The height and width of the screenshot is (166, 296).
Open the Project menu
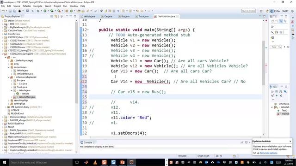click(57, 6)
